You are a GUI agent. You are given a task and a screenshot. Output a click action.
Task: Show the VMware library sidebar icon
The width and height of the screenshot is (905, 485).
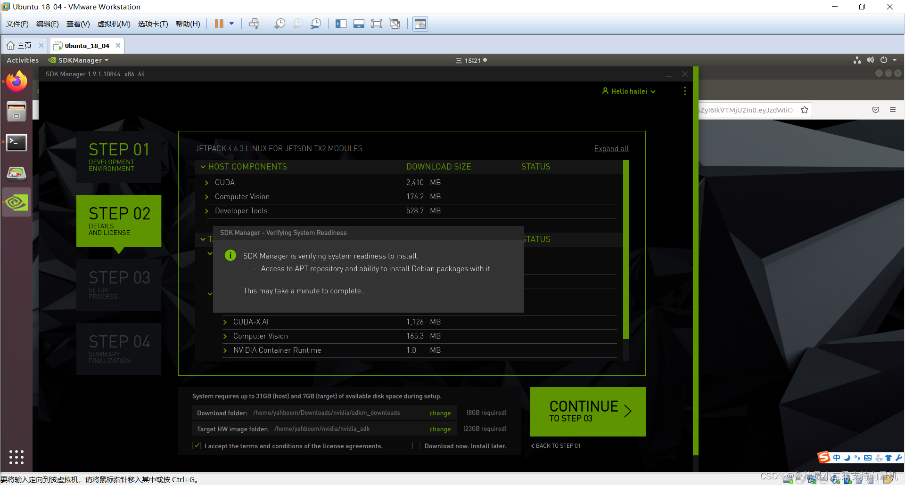coord(341,24)
